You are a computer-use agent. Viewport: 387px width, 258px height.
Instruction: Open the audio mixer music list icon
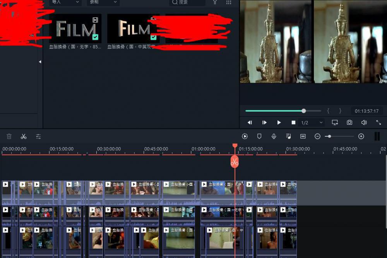pyautogui.click(x=288, y=136)
